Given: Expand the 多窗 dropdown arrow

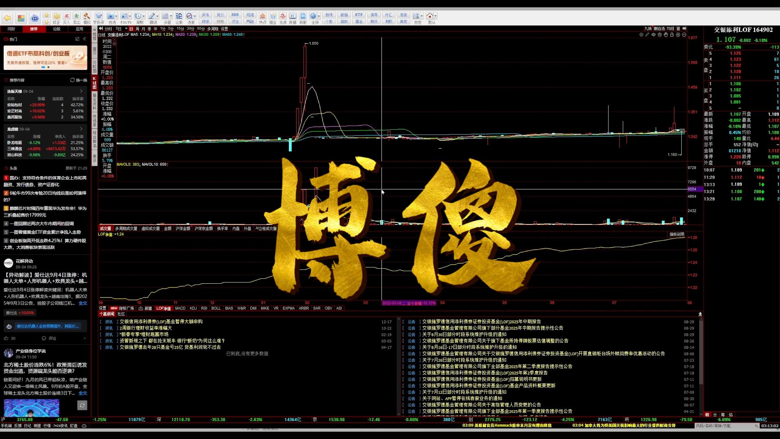Looking at the screenshot, I should tap(171, 16).
